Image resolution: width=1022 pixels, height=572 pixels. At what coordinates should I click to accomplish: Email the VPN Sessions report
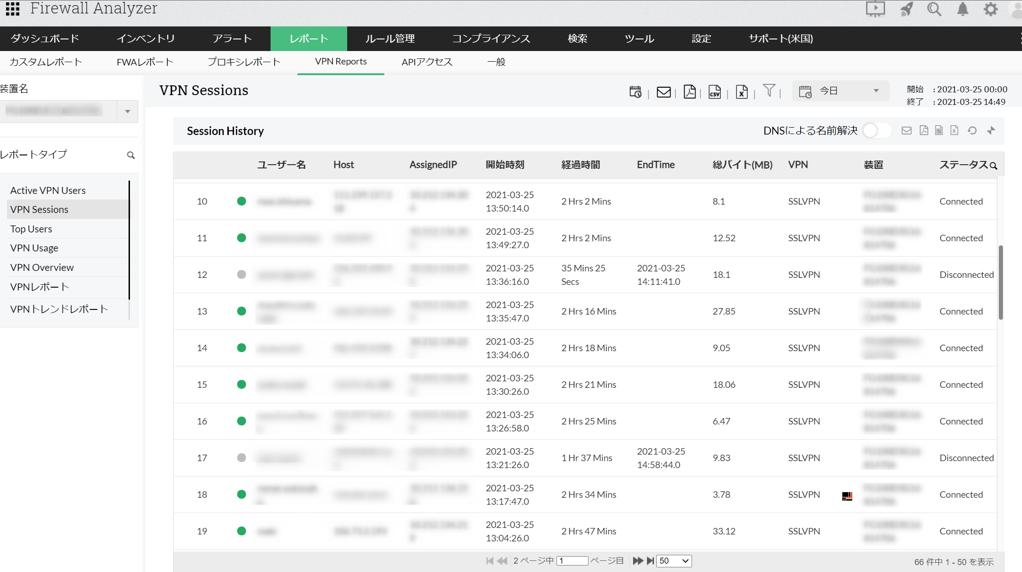pyautogui.click(x=663, y=92)
